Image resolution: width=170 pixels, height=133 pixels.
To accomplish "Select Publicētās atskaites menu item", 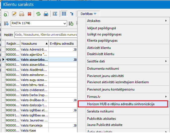I will [x=127, y=119].
